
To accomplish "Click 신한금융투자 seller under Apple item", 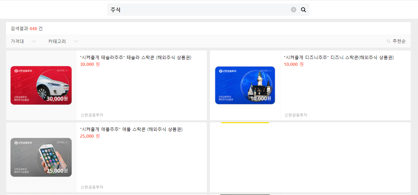I will pyautogui.click(x=92, y=187).
